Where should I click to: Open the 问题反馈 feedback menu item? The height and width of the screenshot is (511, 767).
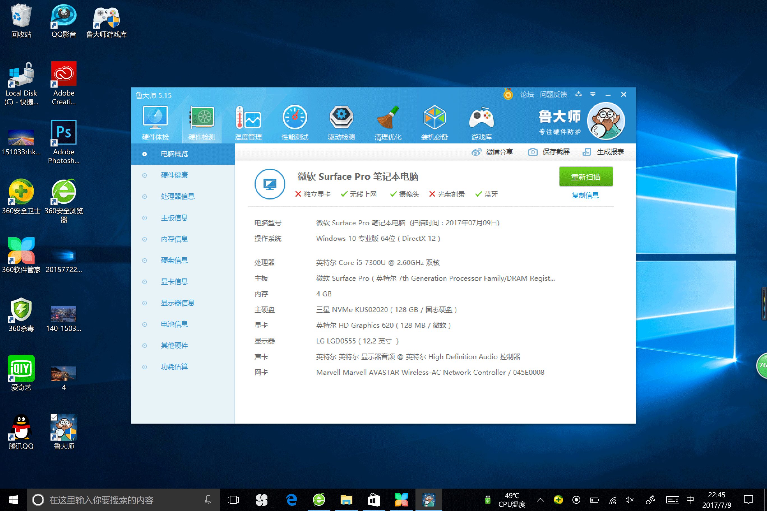(553, 94)
